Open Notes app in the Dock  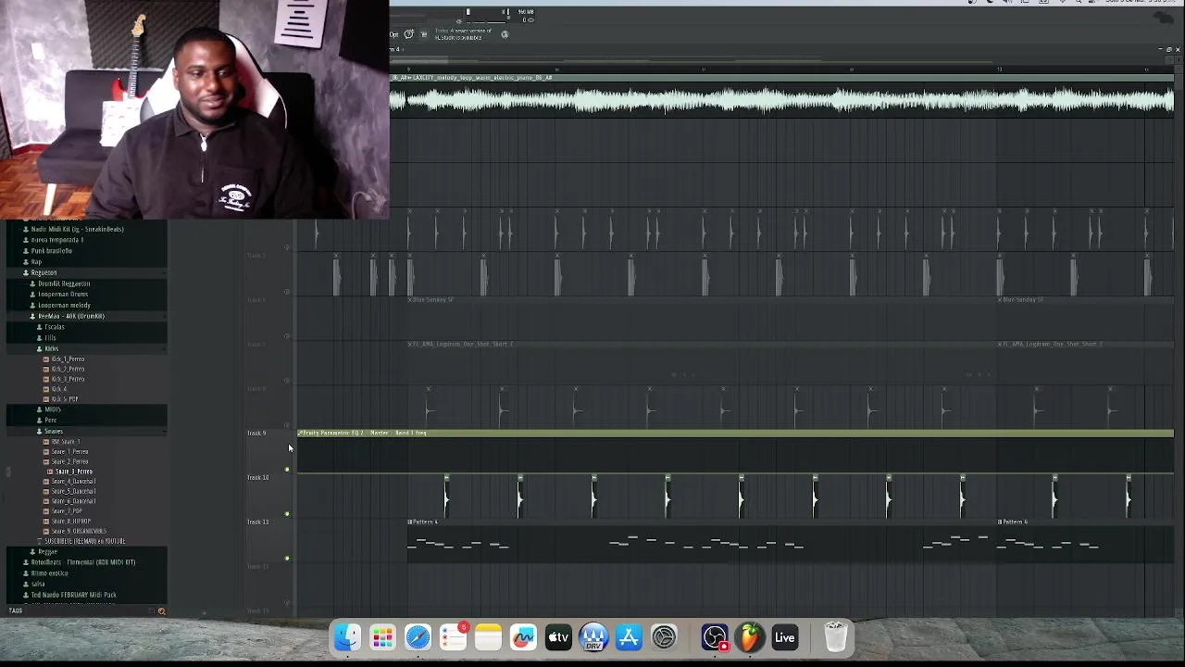488,637
